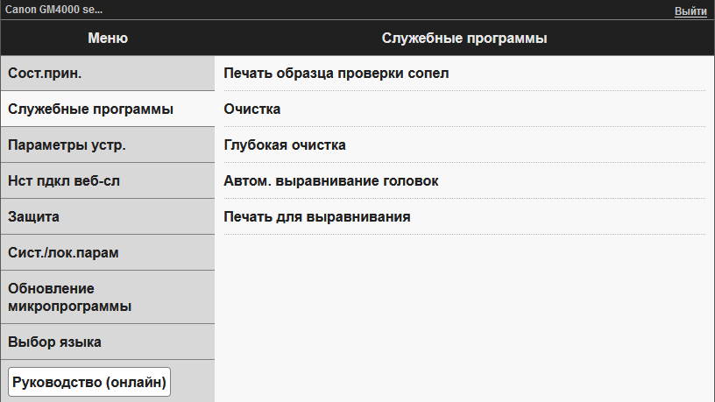Open Нст пдкл веб-сл settings
715x402 pixels.
click(67, 180)
